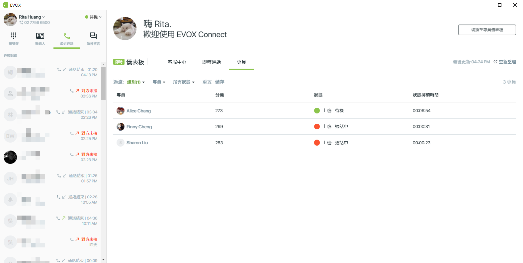Click the duration 00:06:54

[421, 111]
